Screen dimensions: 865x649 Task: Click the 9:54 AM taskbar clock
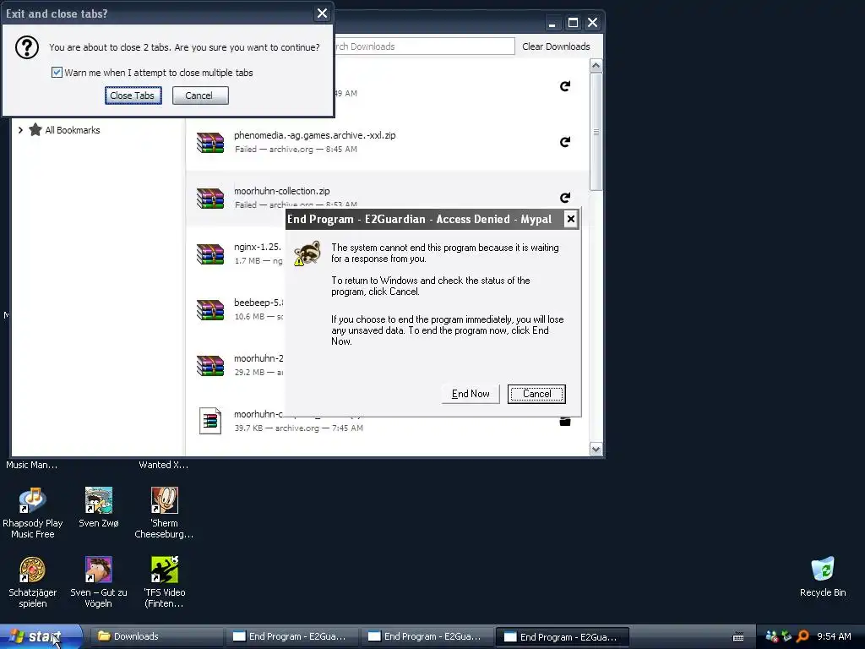tap(834, 636)
